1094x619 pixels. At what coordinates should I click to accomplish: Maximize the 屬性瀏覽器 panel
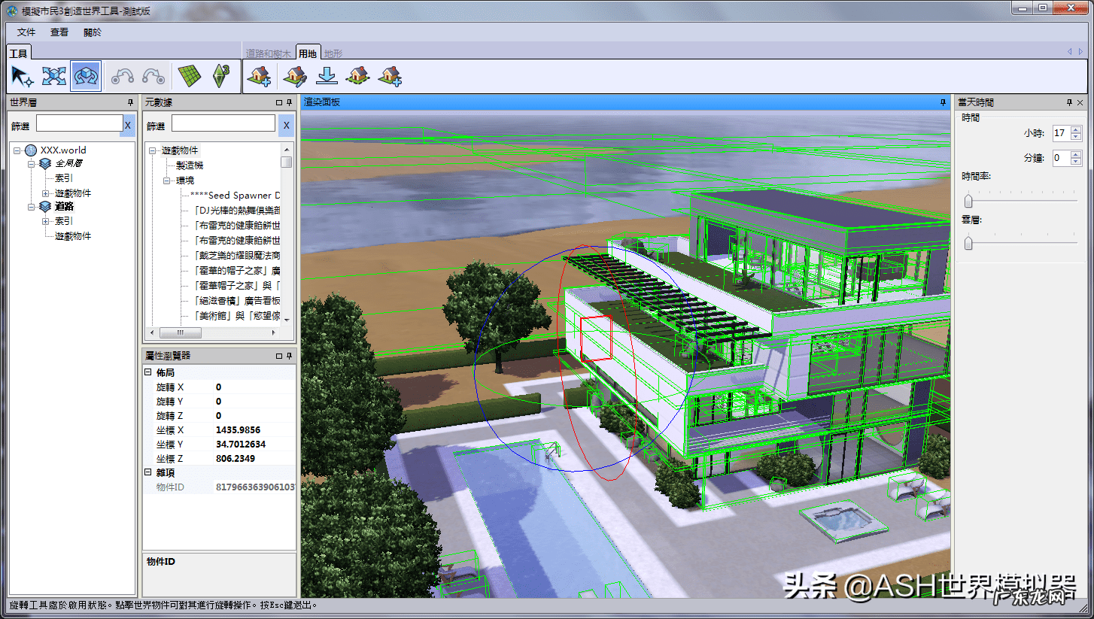click(278, 356)
